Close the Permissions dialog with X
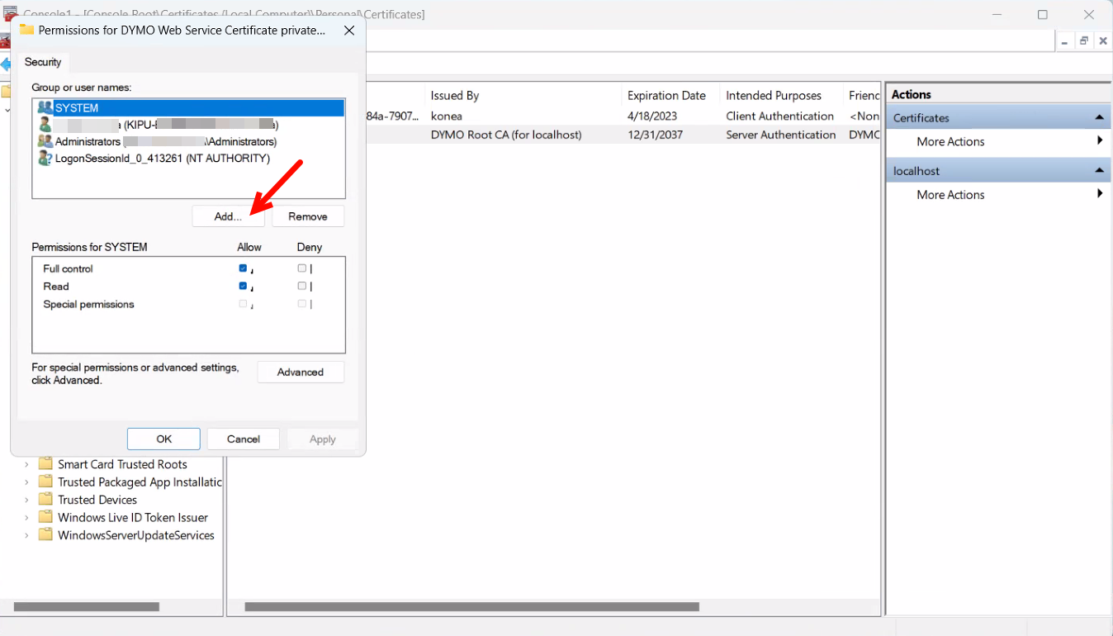 coord(349,31)
